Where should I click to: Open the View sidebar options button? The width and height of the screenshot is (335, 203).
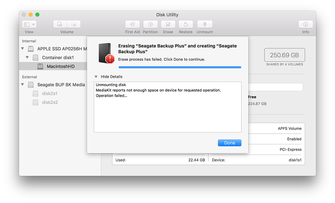[x=29, y=24]
